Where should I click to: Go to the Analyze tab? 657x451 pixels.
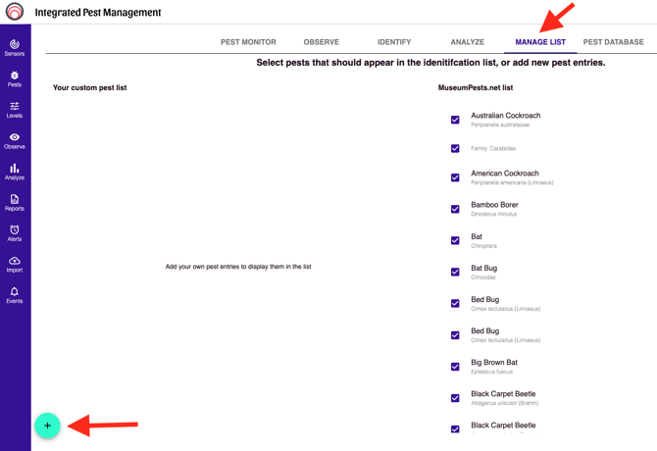[x=467, y=42]
